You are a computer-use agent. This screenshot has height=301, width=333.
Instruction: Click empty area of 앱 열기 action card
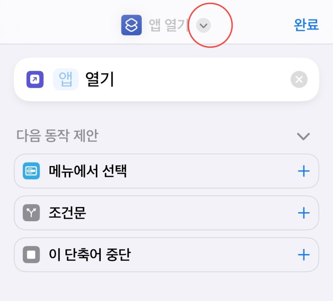(202, 79)
